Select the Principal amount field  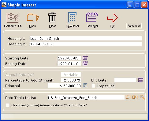pos(64,86)
